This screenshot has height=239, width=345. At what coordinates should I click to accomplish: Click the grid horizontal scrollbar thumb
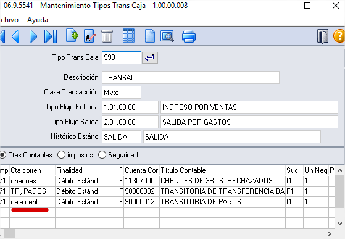tap(9, 233)
